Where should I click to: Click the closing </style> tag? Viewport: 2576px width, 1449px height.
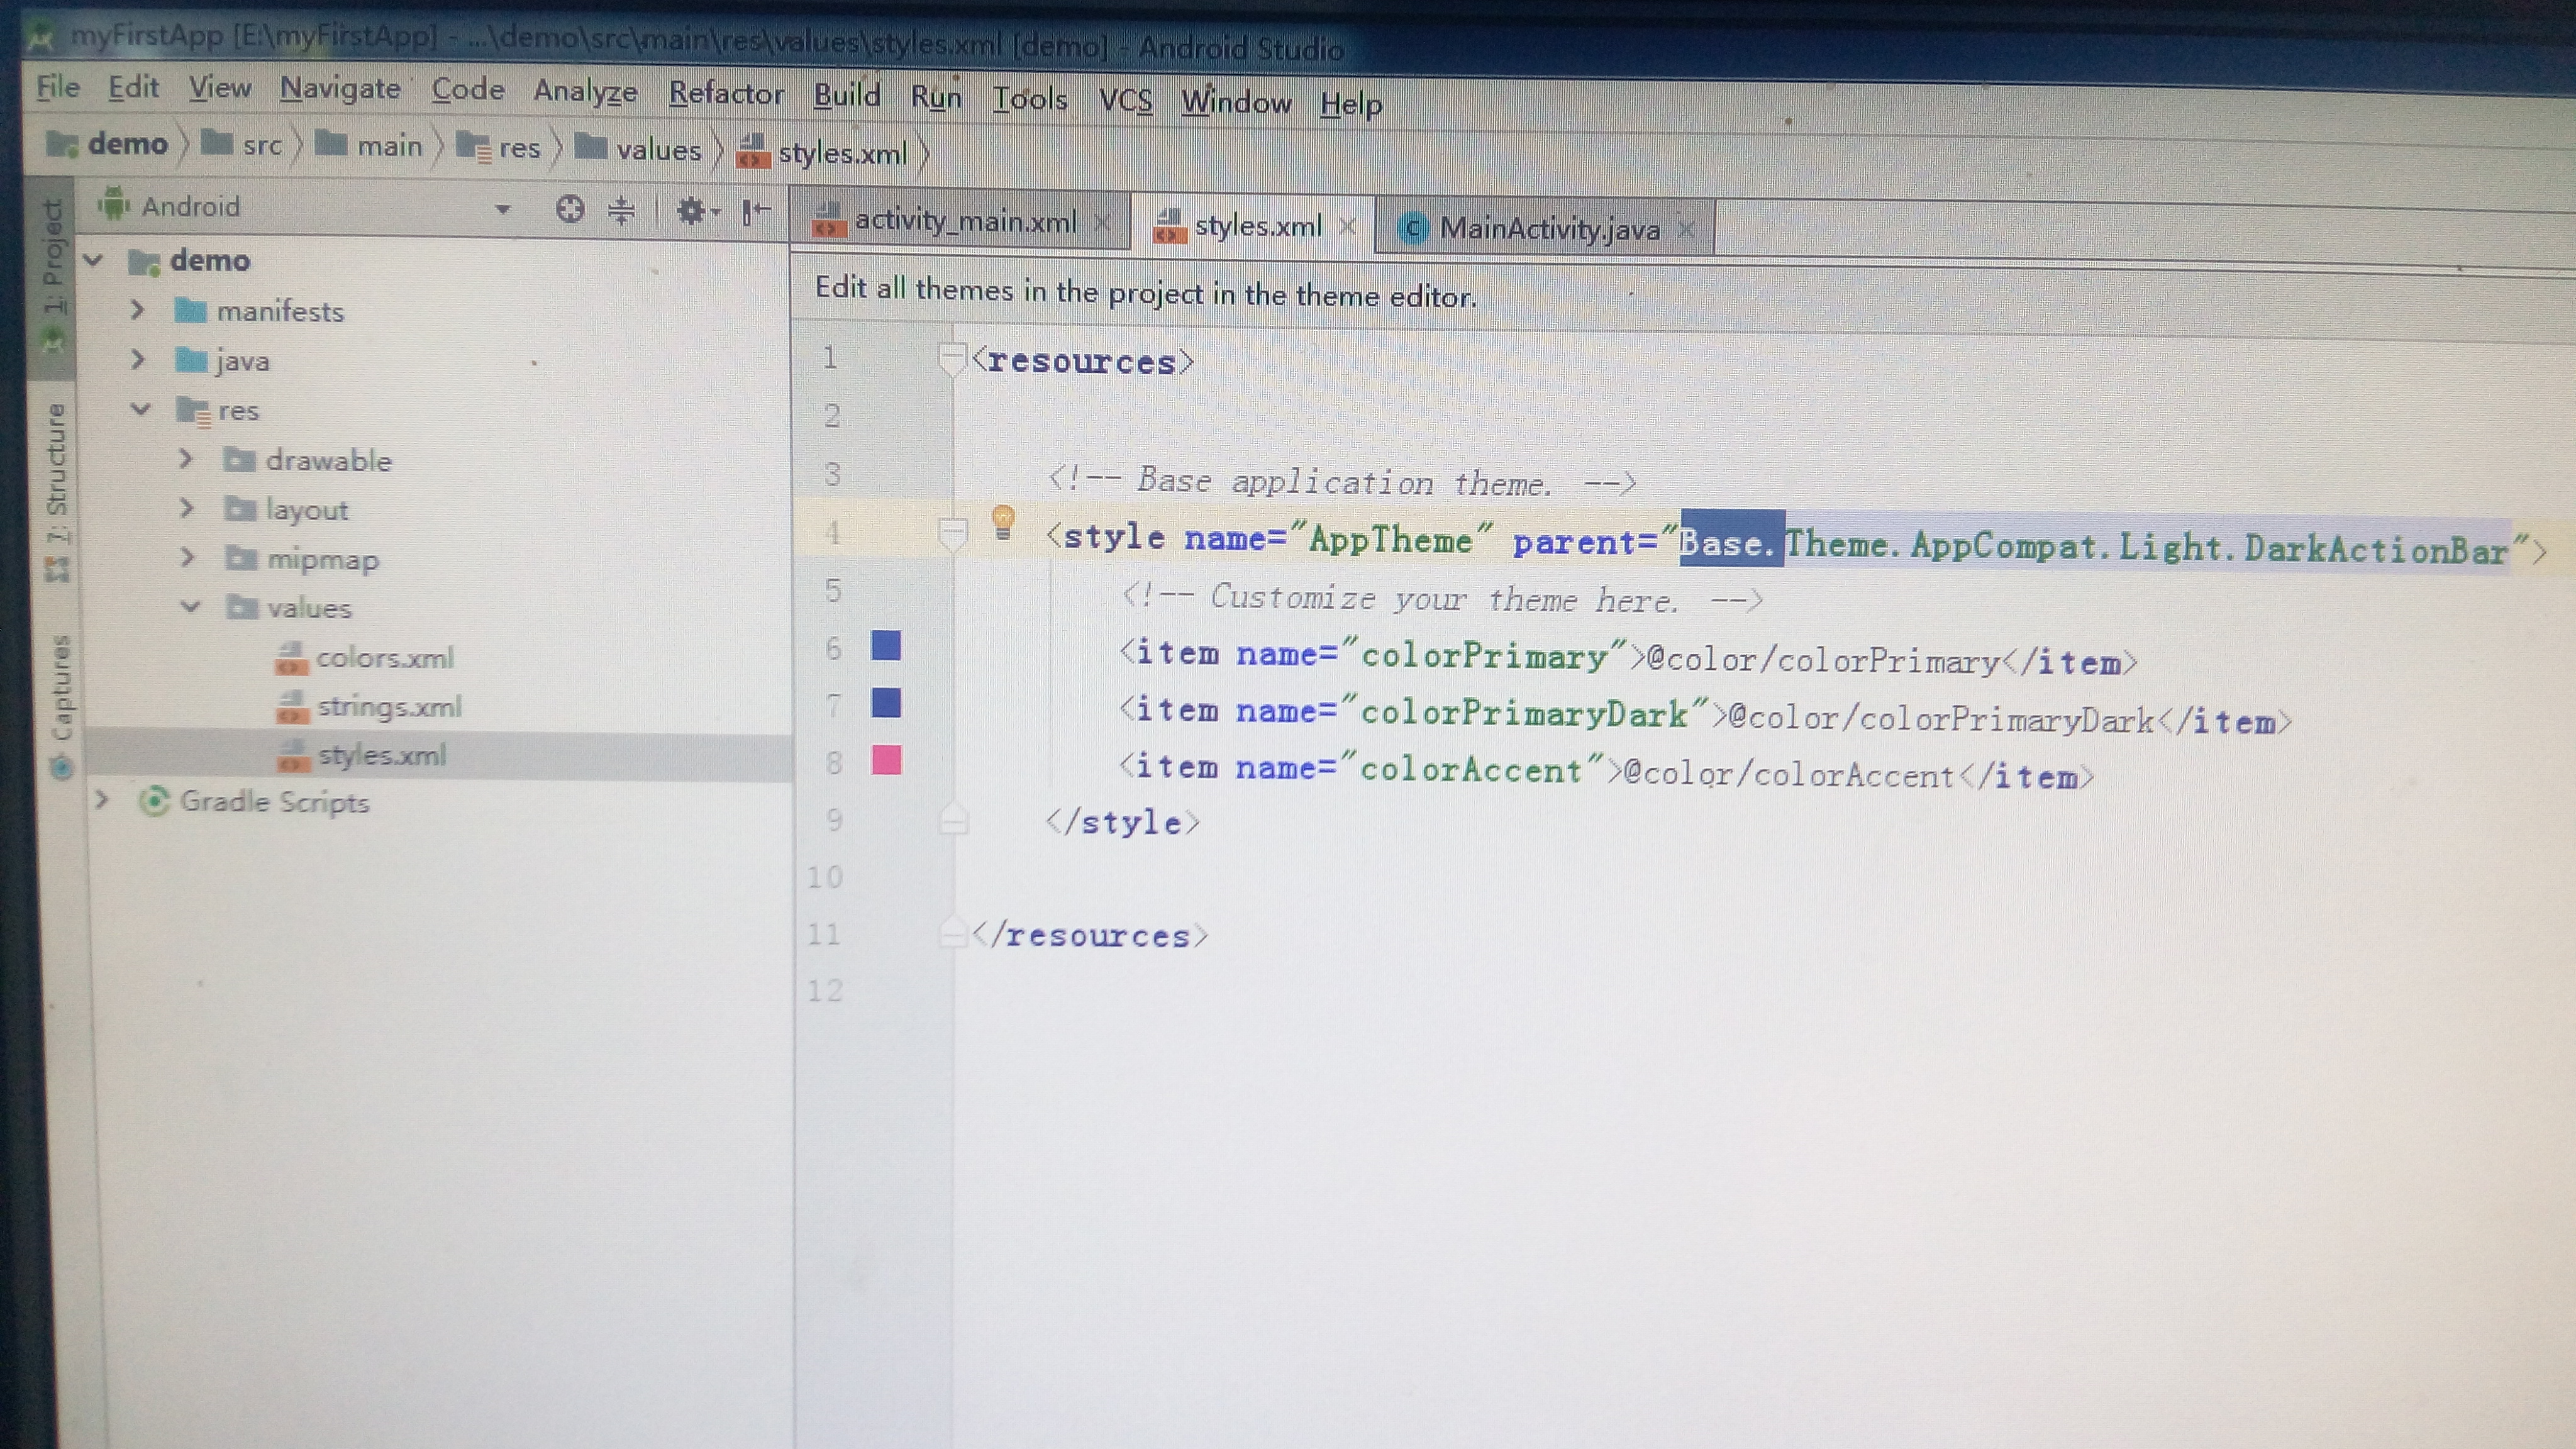1122,822
